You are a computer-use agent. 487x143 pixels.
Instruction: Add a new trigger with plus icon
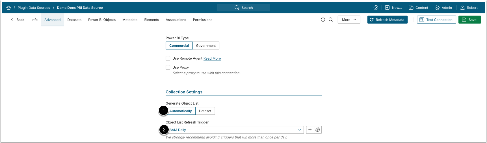point(310,130)
